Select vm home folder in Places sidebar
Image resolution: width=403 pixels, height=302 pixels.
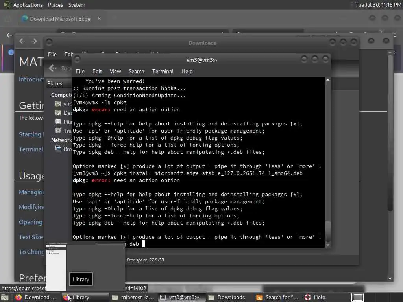(x=63, y=104)
